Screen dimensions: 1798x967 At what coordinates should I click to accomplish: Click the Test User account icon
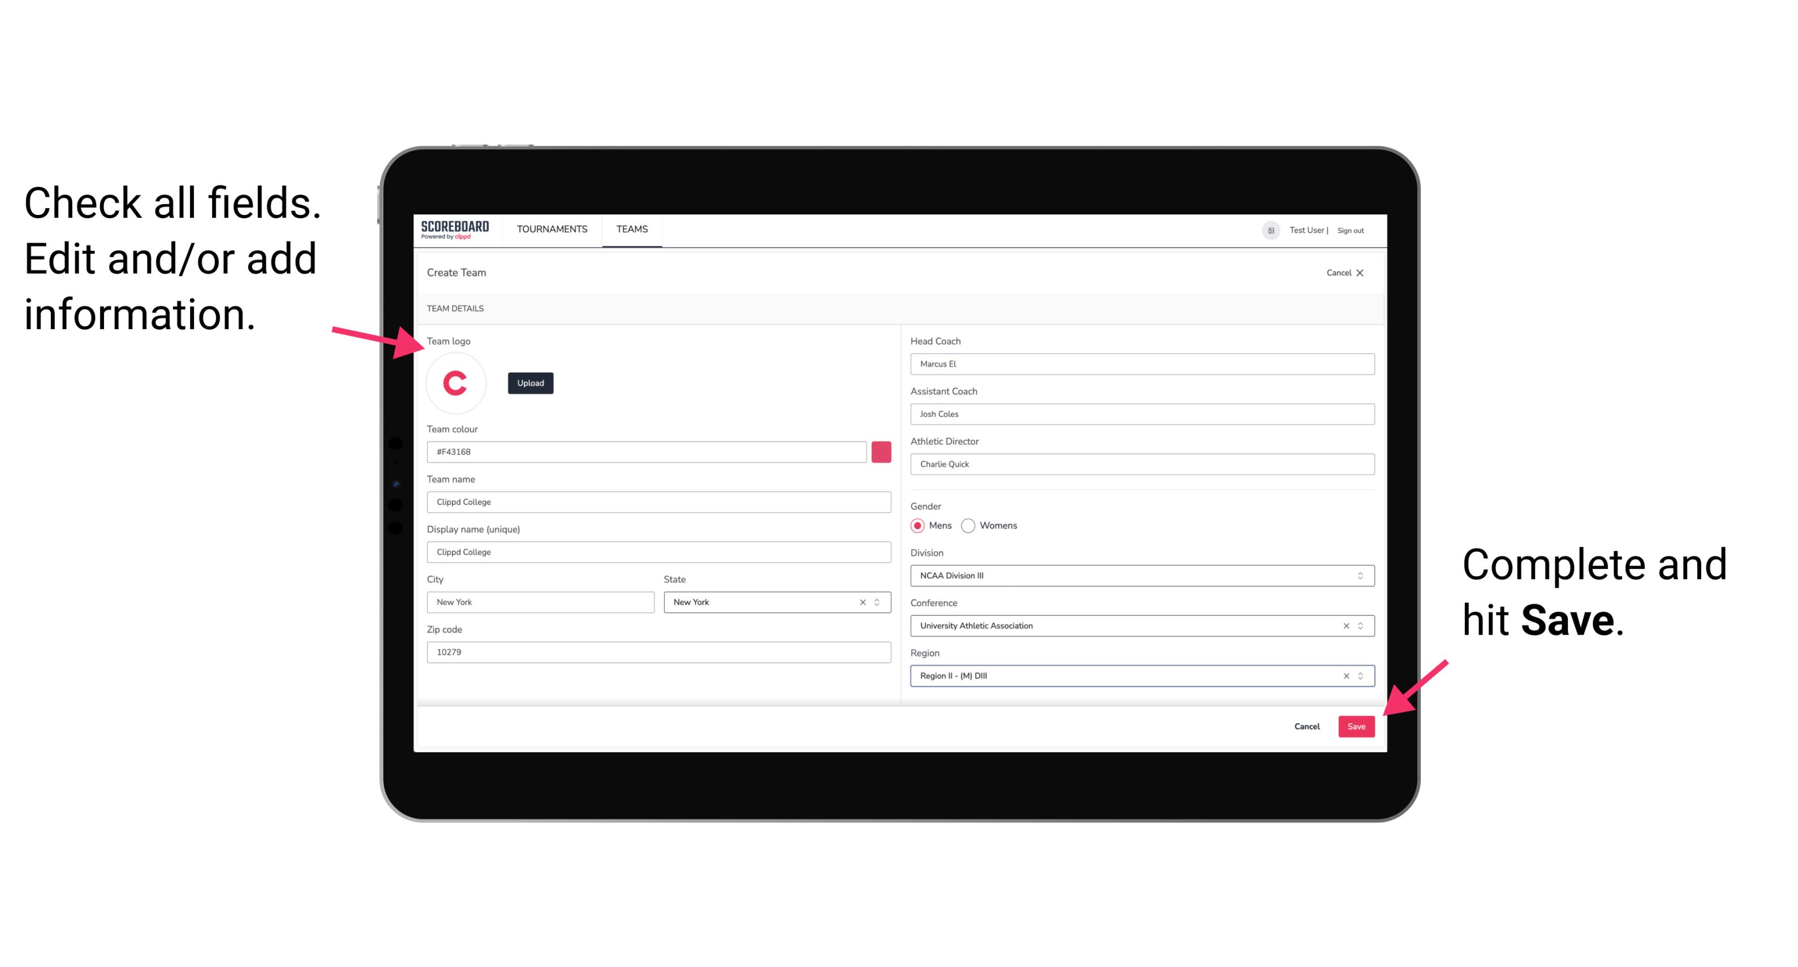pos(1265,230)
